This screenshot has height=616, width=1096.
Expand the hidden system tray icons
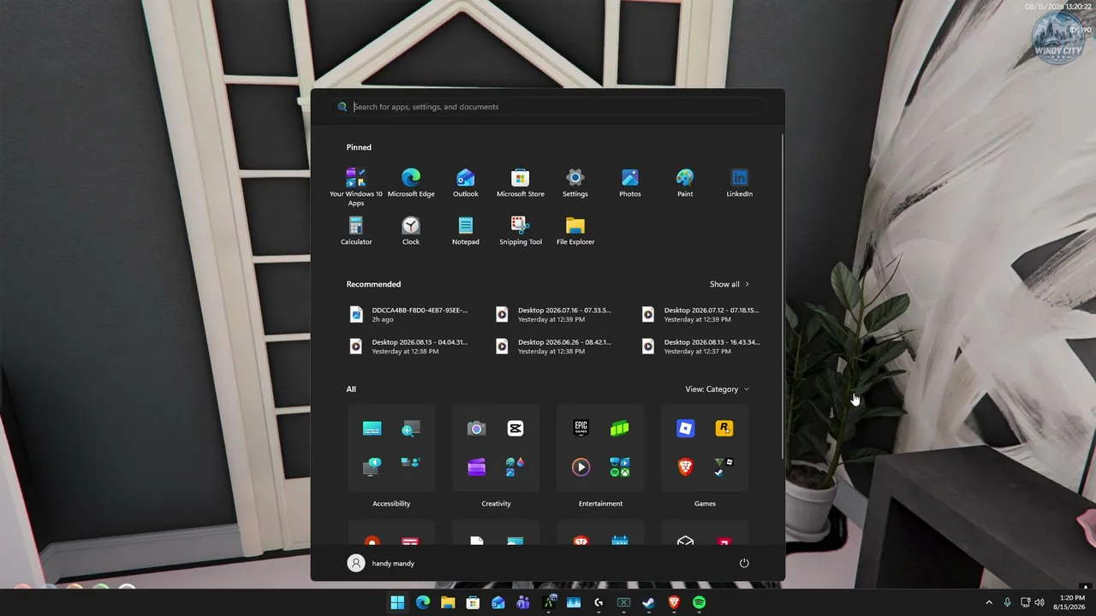pyautogui.click(x=989, y=602)
